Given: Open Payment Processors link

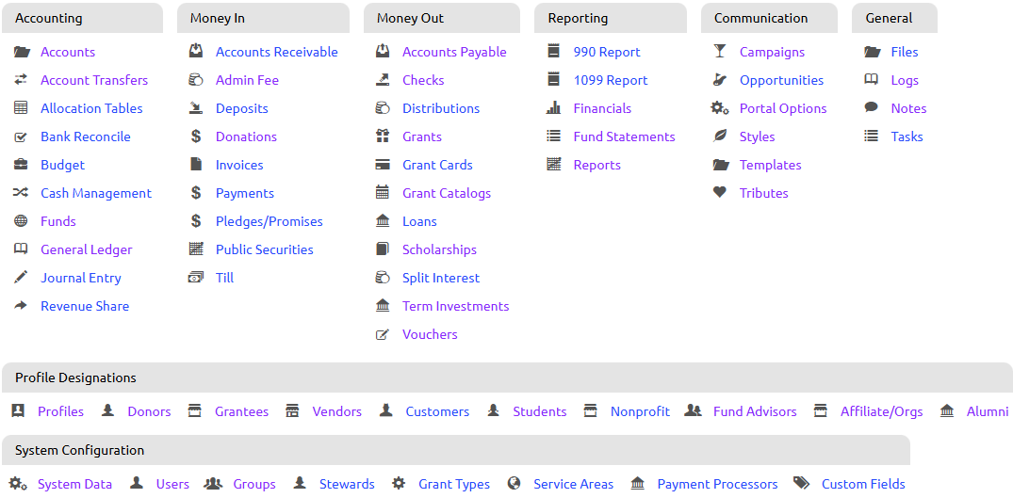Looking at the screenshot, I should [718, 484].
